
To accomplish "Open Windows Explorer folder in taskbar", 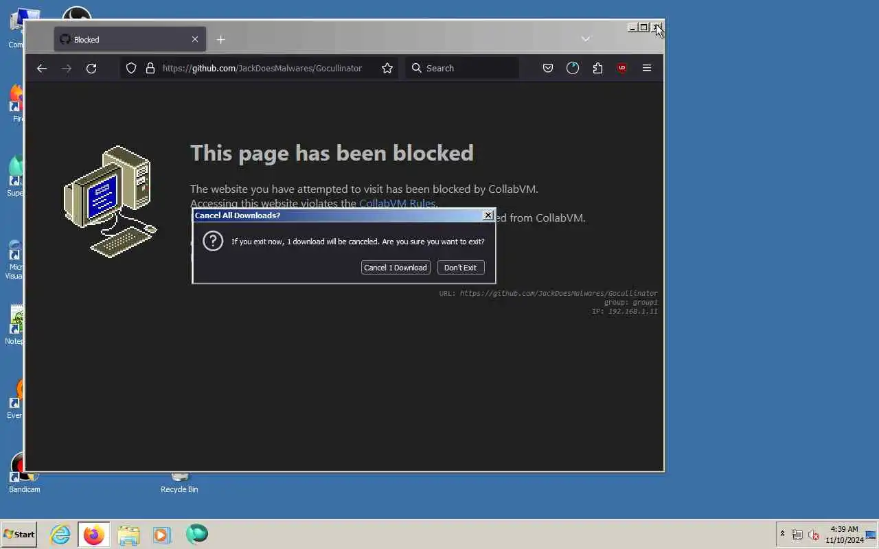I will click(x=128, y=534).
